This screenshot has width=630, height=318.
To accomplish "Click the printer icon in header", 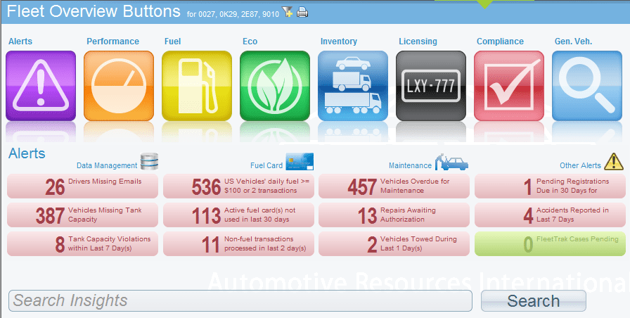I will tap(302, 12).
